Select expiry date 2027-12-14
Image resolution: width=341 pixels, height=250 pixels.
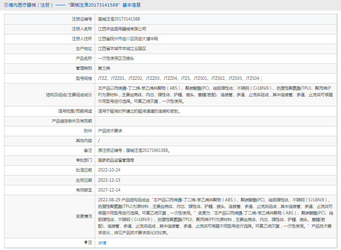109,190
